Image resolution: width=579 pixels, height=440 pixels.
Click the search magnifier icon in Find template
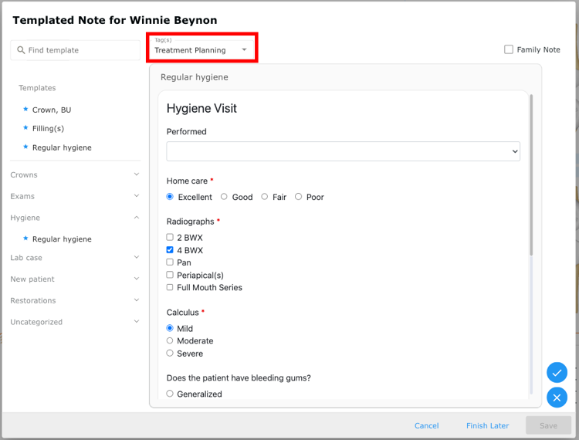click(21, 50)
